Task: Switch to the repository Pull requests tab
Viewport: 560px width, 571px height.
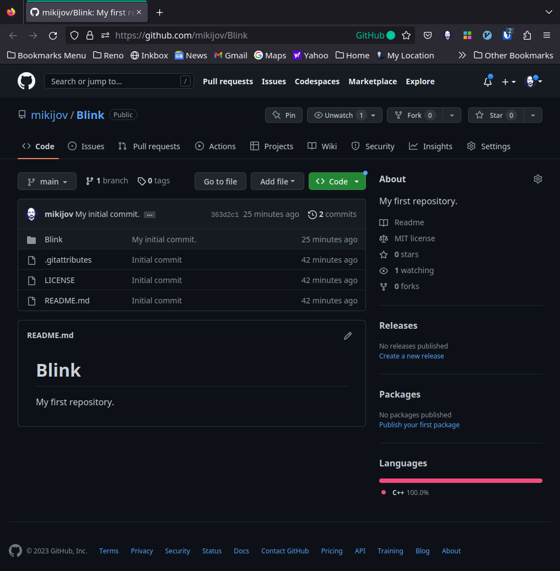Action: coord(149,146)
